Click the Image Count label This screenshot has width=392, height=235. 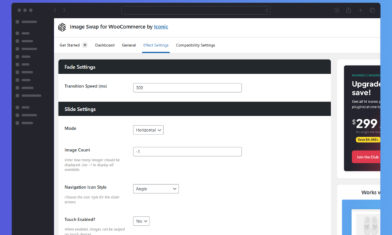pos(77,150)
